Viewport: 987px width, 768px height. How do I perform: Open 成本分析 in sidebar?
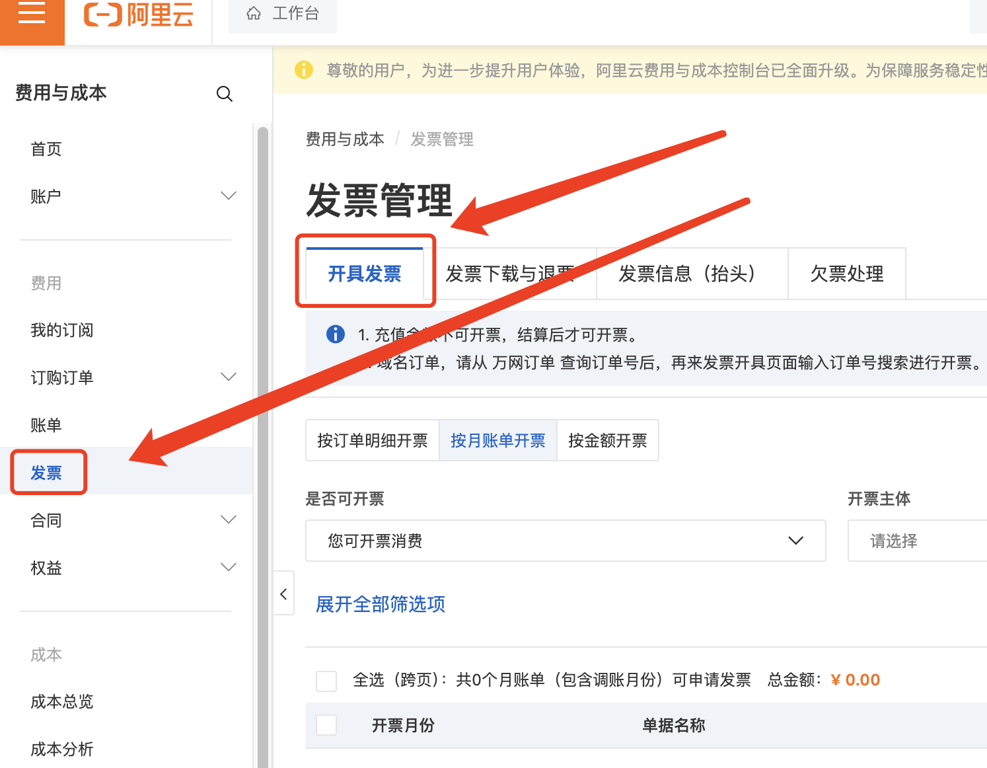click(62, 749)
